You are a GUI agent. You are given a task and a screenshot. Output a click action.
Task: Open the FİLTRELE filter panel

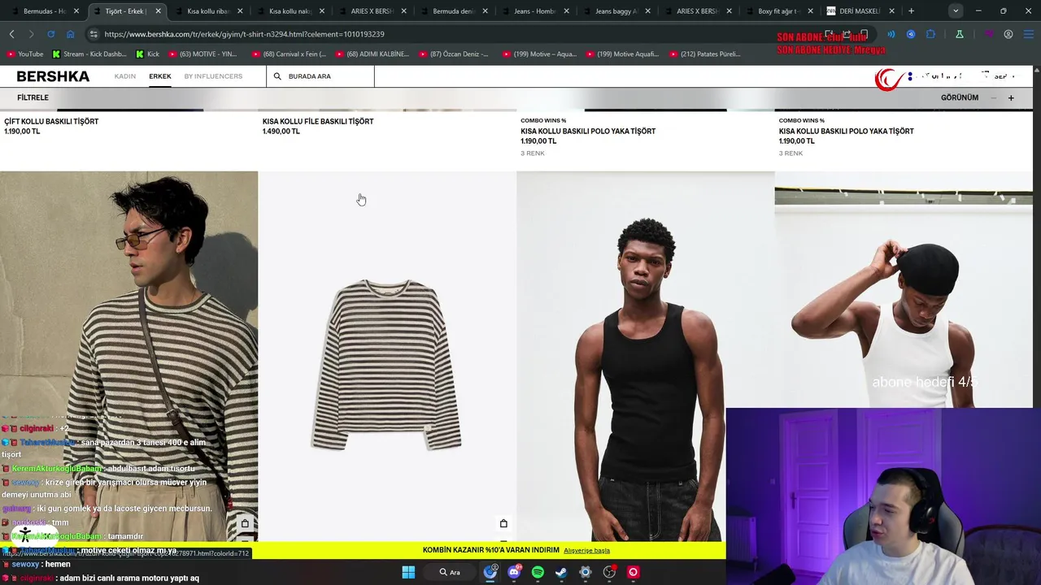pos(33,97)
